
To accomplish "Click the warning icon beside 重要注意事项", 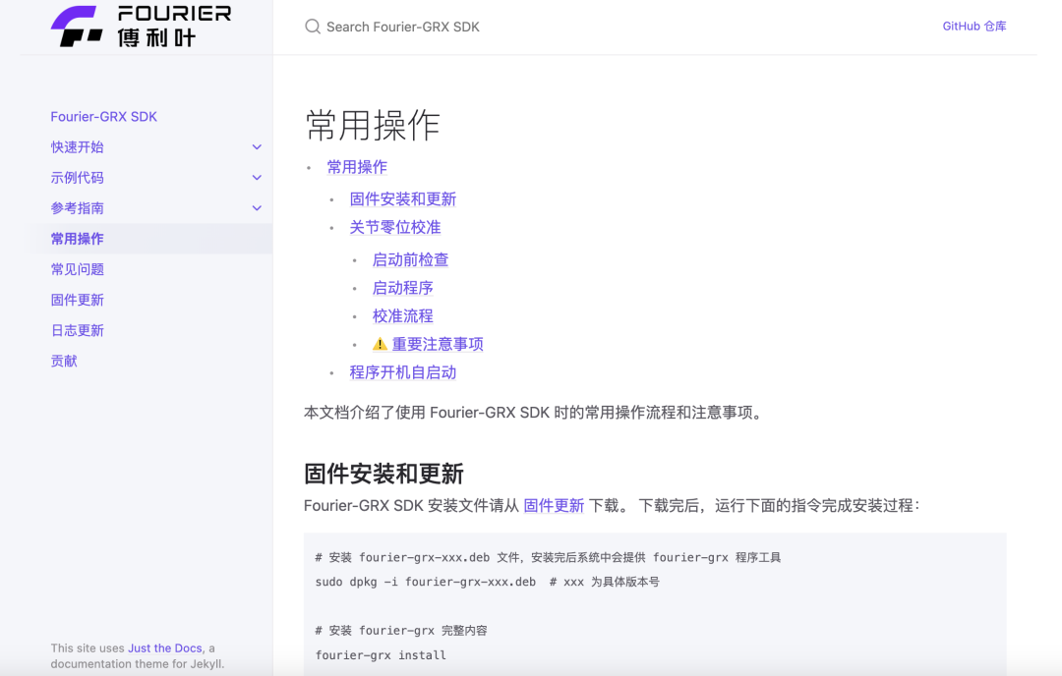I will coord(380,344).
